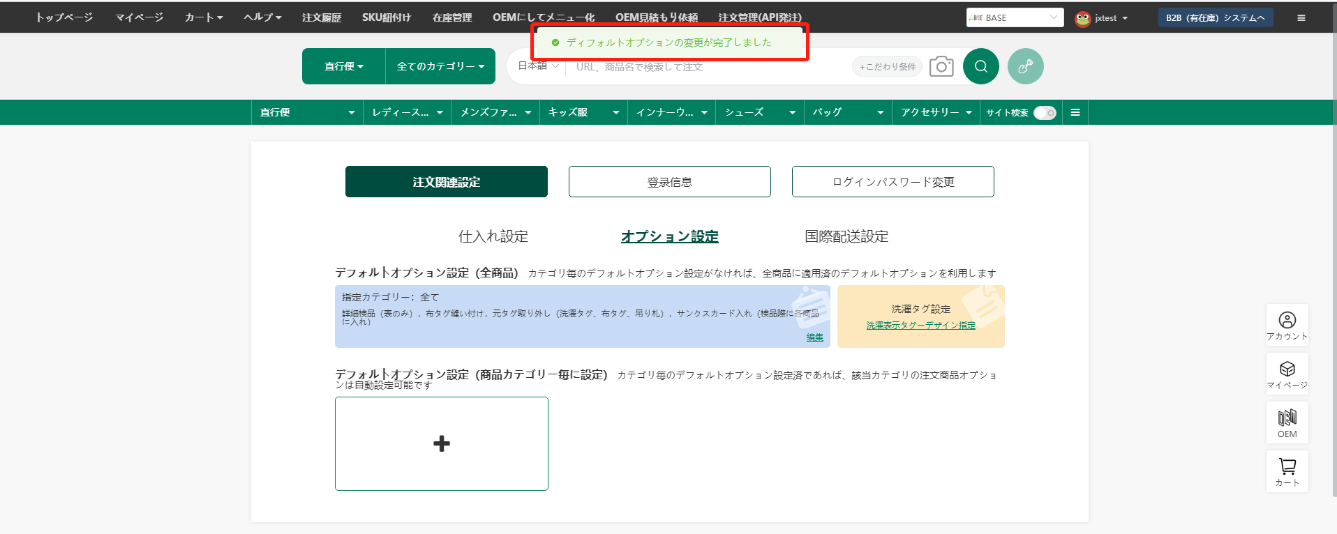
Task: Expand the 日本語 language dropdown
Action: coord(538,66)
